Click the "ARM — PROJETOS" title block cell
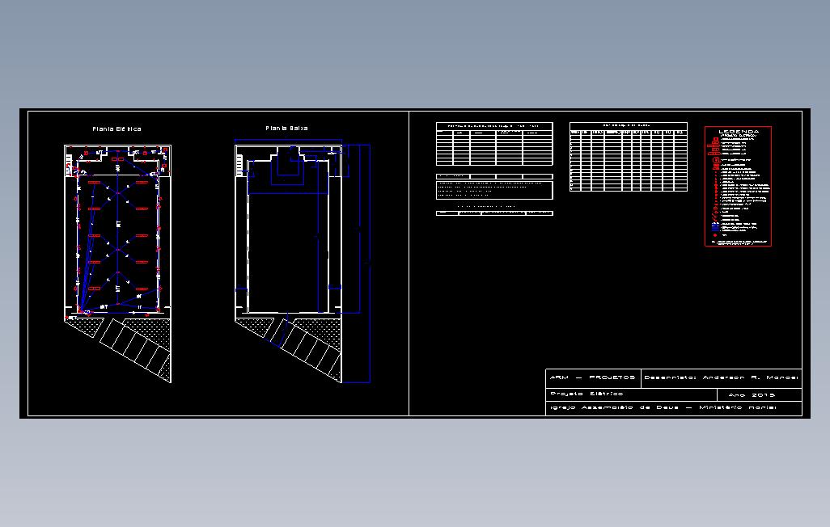This screenshot has height=527, width=830. tap(593, 377)
